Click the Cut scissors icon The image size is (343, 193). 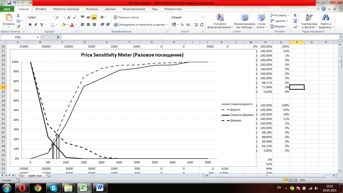18,16
